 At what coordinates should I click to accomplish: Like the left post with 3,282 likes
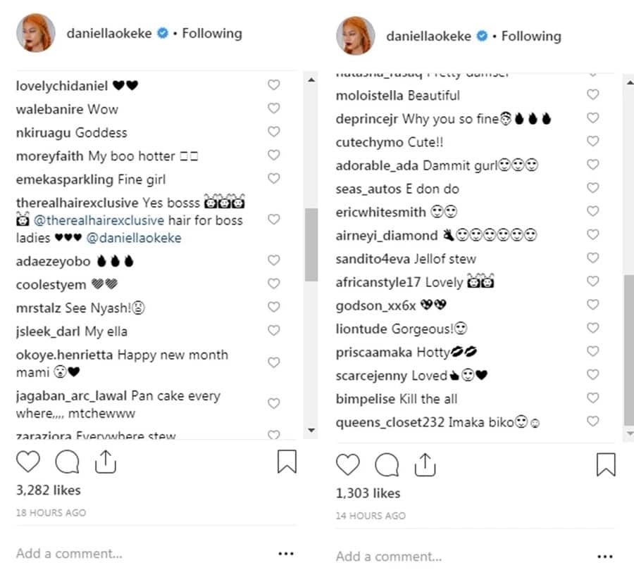click(28, 462)
